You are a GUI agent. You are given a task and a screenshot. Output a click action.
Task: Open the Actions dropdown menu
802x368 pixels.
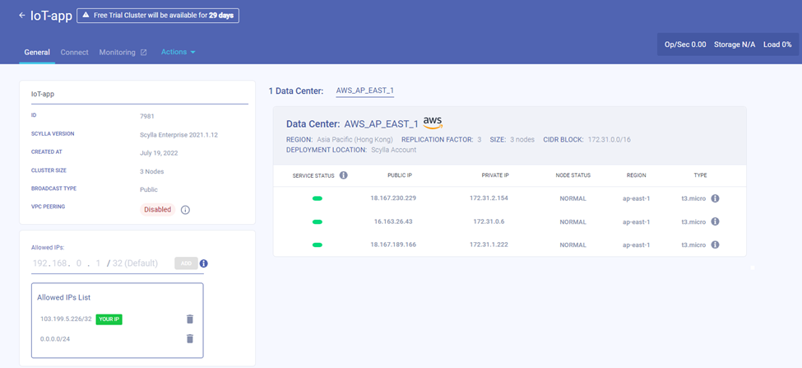178,52
